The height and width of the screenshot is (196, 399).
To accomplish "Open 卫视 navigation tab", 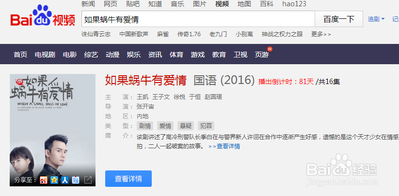I will [x=240, y=55].
